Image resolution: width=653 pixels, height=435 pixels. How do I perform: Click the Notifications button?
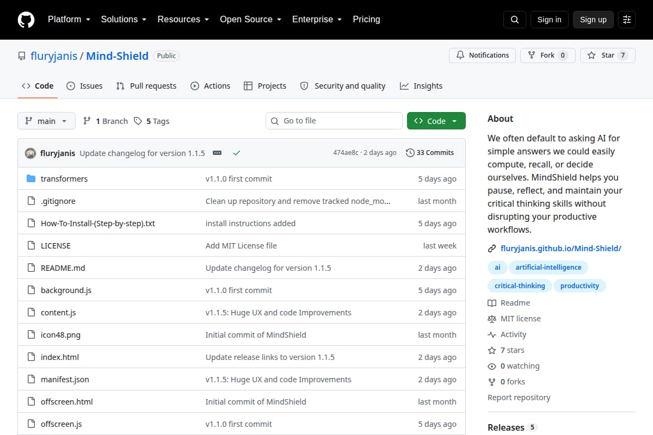483,55
